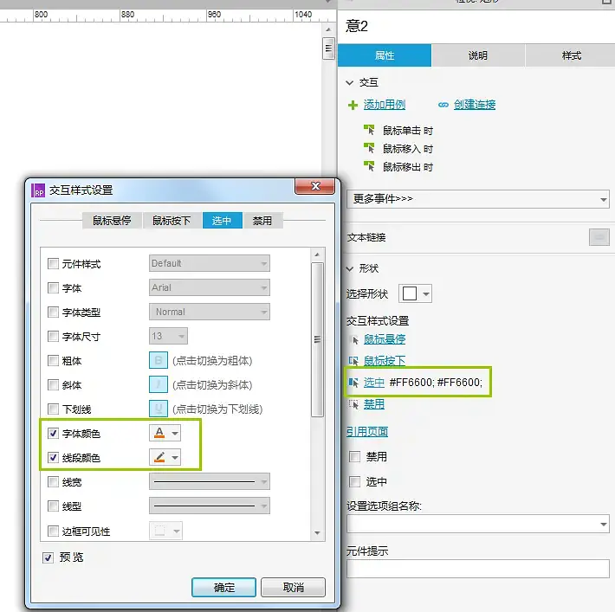Collapse the 交互 section
615x612 pixels.
349,82
